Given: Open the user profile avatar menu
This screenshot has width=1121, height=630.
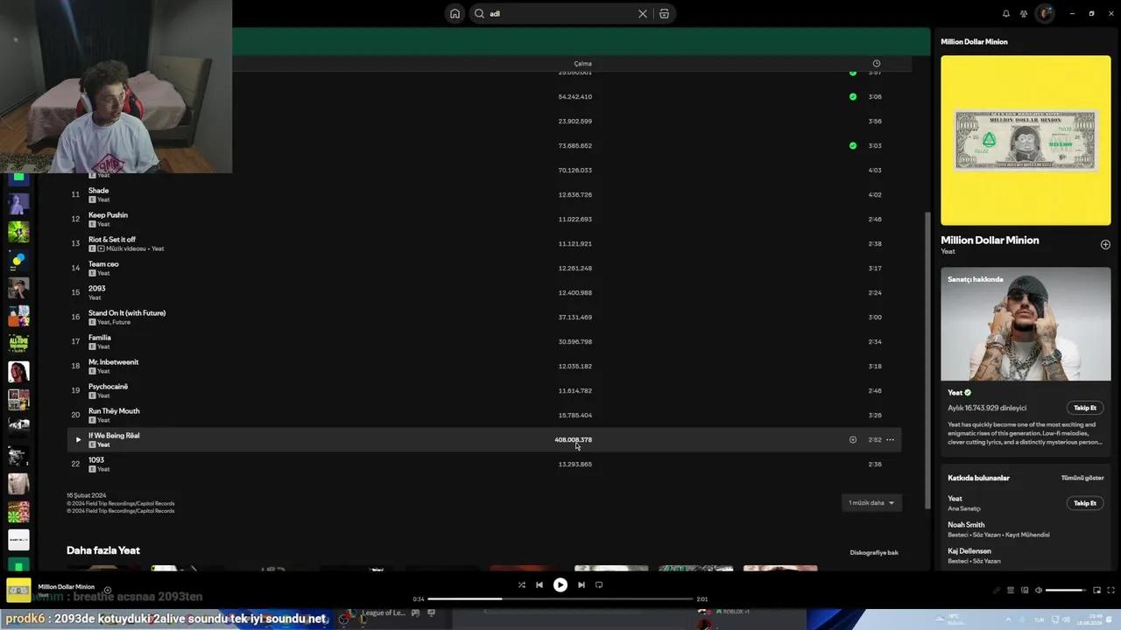Looking at the screenshot, I should point(1044,14).
